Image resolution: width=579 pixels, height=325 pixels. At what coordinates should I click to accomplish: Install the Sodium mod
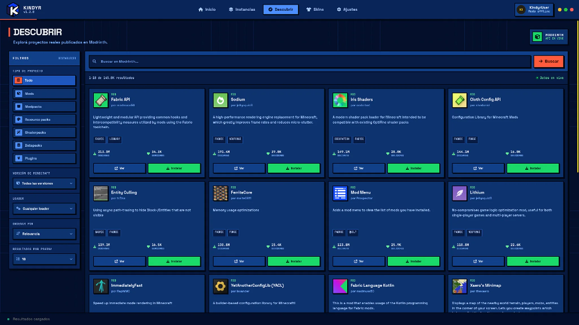(294, 168)
